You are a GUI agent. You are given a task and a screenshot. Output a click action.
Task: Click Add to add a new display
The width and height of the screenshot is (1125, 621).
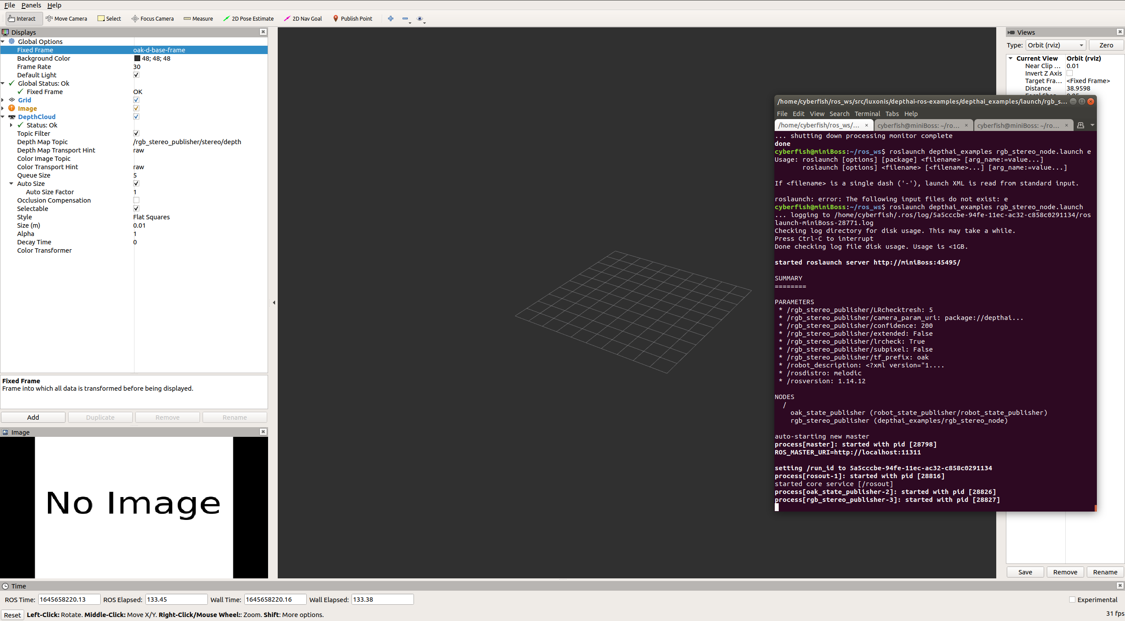pyautogui.click(x=33, y=417)
